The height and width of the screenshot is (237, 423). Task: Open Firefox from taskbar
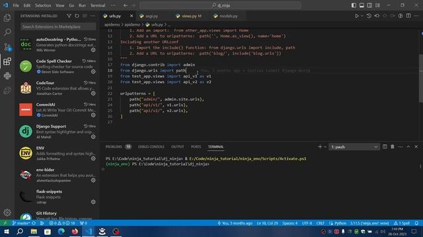[75, 231]
